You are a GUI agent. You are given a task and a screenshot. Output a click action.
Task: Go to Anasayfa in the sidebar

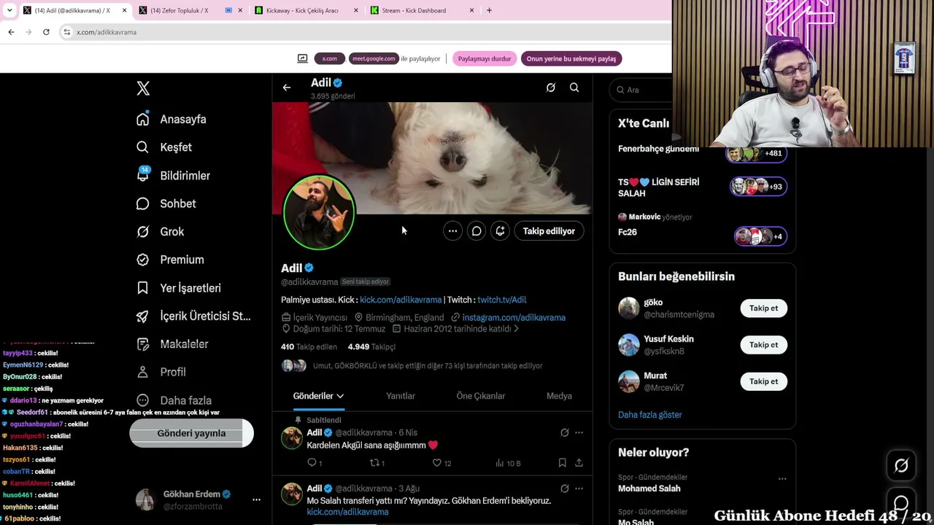[172, 120]
